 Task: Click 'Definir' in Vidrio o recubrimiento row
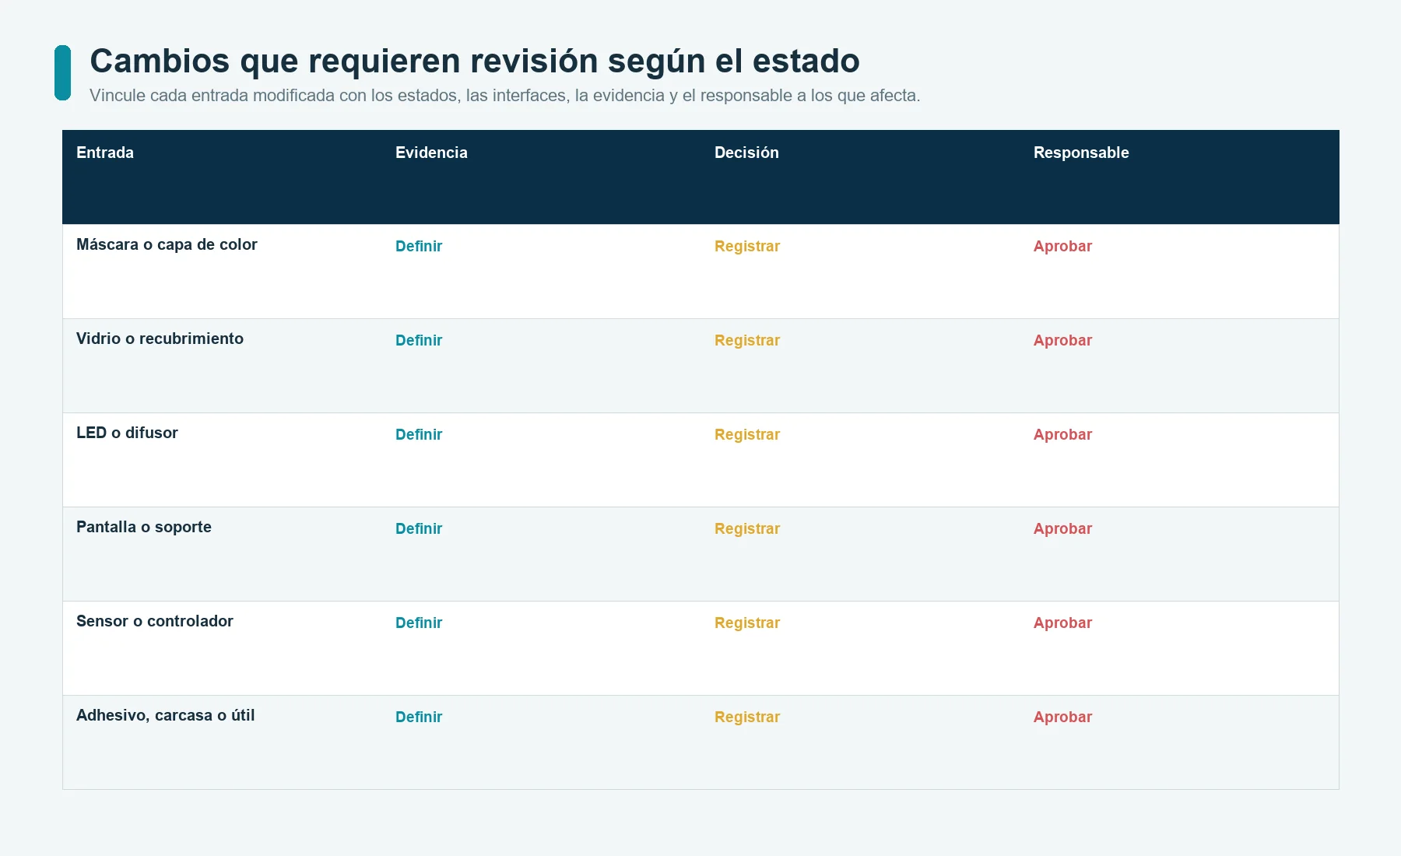(x=419, y=340)
